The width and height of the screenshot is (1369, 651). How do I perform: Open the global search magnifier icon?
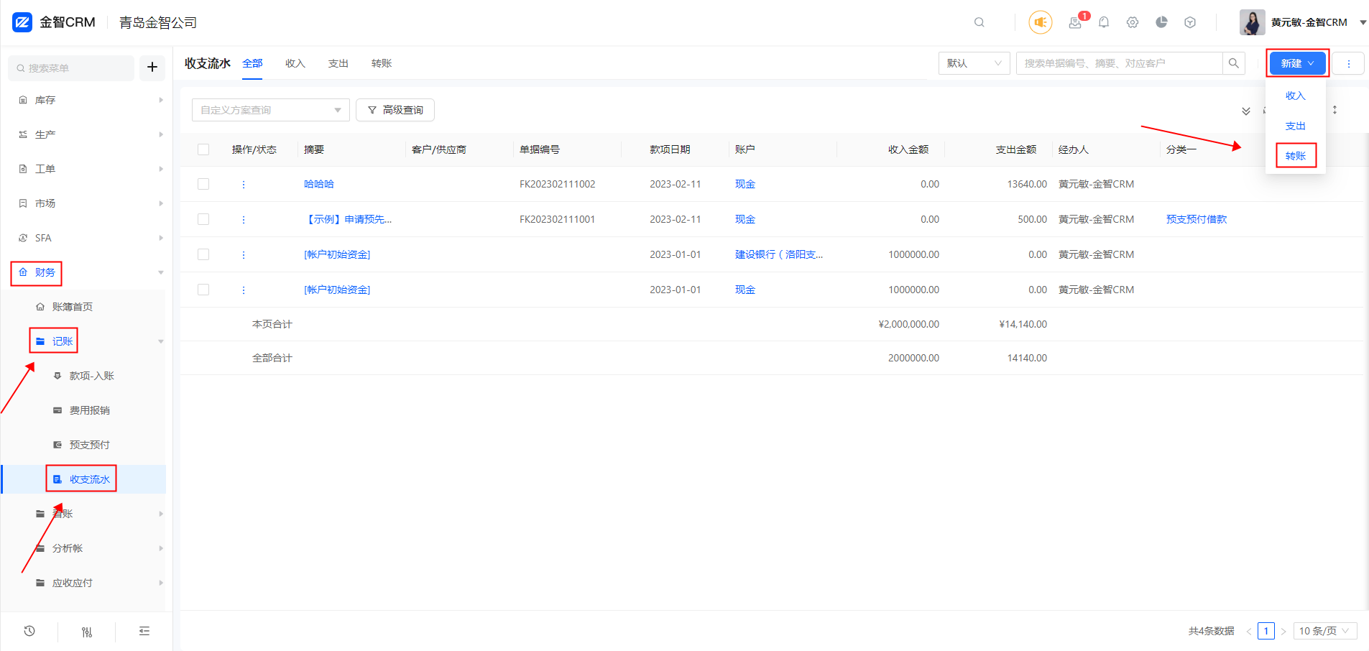[979, 22]
